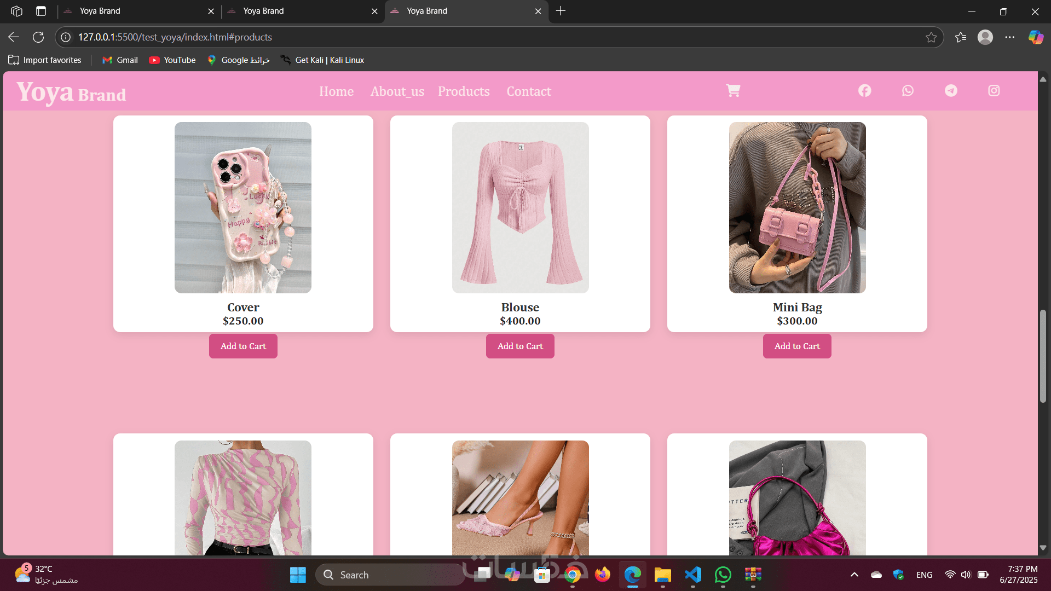Viewport: 1051px width, 591px height.
Task: Open the Instagram icon in header
Action: (x=994, y=91)
